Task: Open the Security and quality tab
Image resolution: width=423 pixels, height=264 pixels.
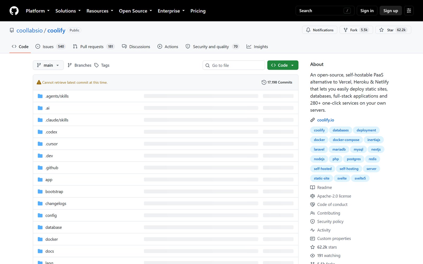Action: (212, 46)
